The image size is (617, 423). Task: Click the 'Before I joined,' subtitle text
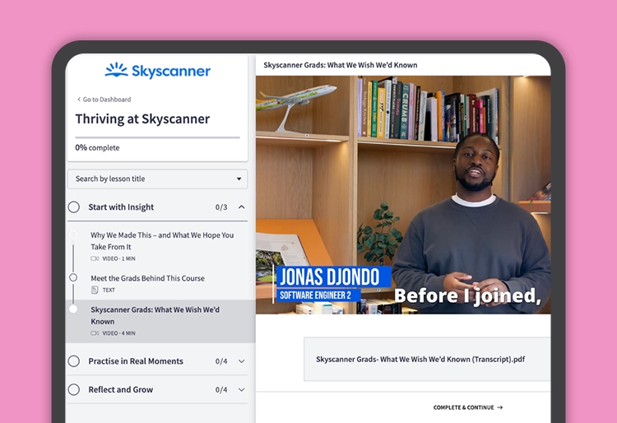(467, 296)
